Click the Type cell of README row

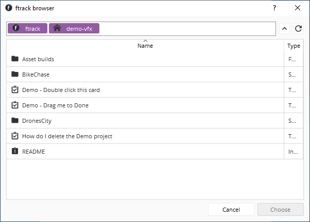point(294,152)
